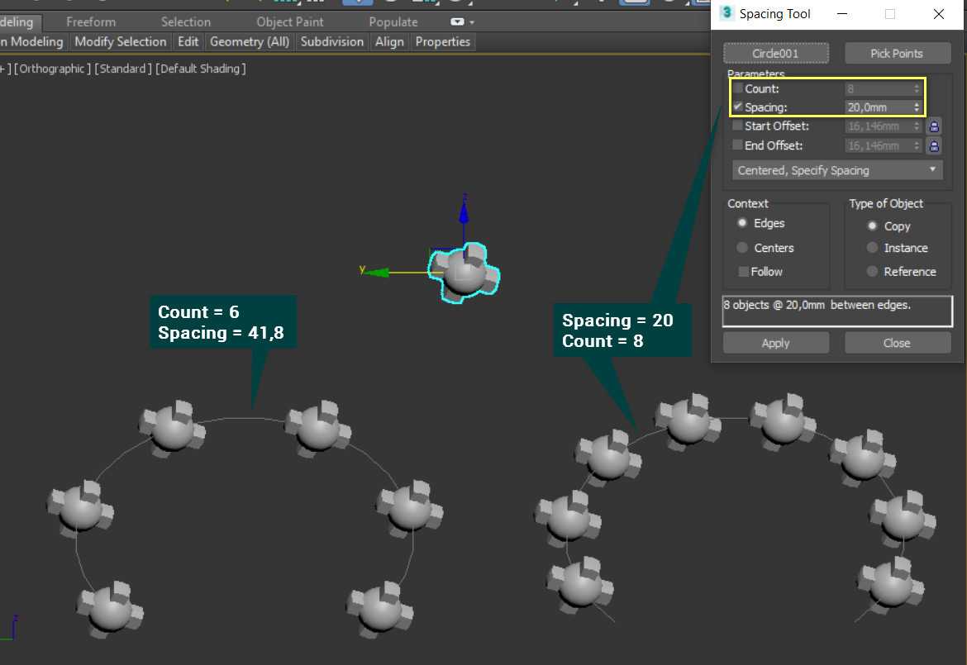Open the Default Shading viewport menu

click(x=200, y=69)
